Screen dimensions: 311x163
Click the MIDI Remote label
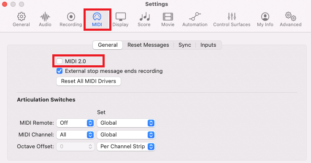37,123
